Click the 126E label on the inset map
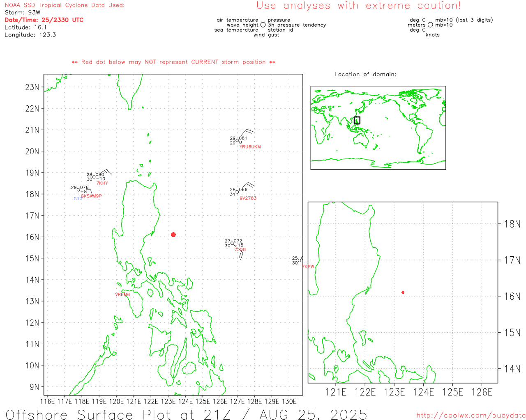 click(x=482, y=393)
